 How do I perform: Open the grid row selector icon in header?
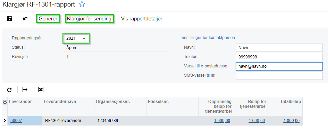tap(5, 102)
